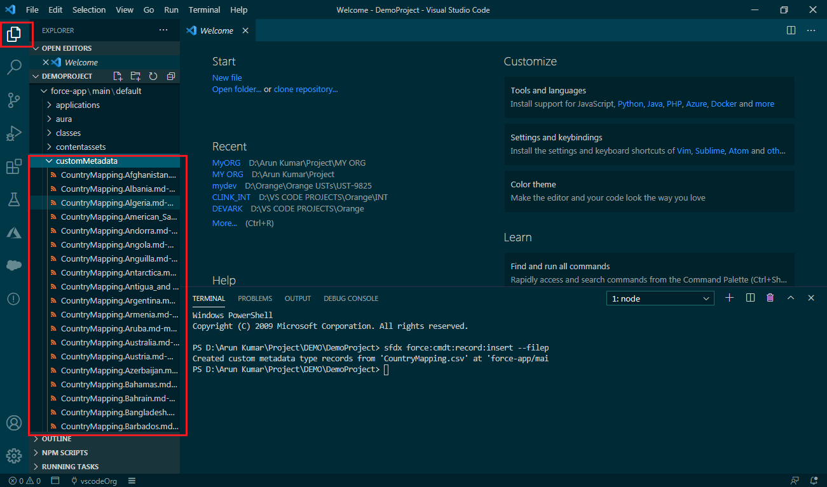Click errors and warnings count in status bar

pyautogui.click(x=25, y=481)
